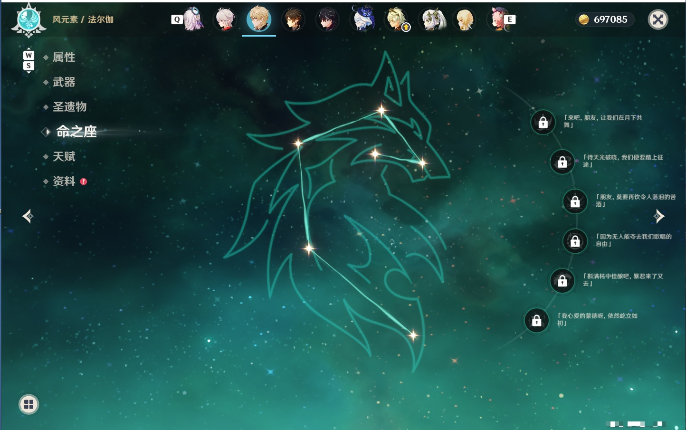
Task: Click the Anemo element emblem
Action: pos(29,20)
